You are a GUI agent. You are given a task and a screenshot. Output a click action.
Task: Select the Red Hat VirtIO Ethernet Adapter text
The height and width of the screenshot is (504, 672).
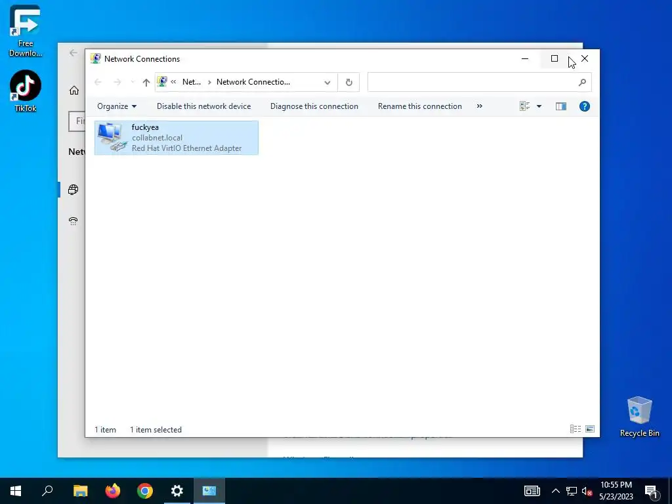point(186,148)
